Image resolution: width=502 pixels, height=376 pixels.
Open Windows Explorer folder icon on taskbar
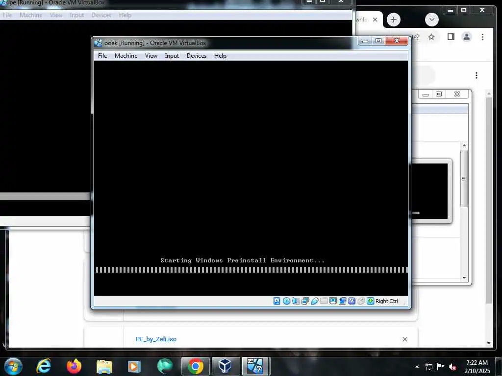click(x=104, y=366)
